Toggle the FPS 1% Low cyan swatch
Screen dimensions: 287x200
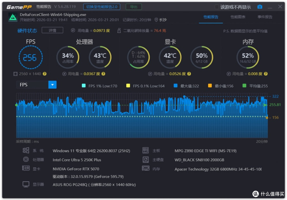(x=84, y=86)
